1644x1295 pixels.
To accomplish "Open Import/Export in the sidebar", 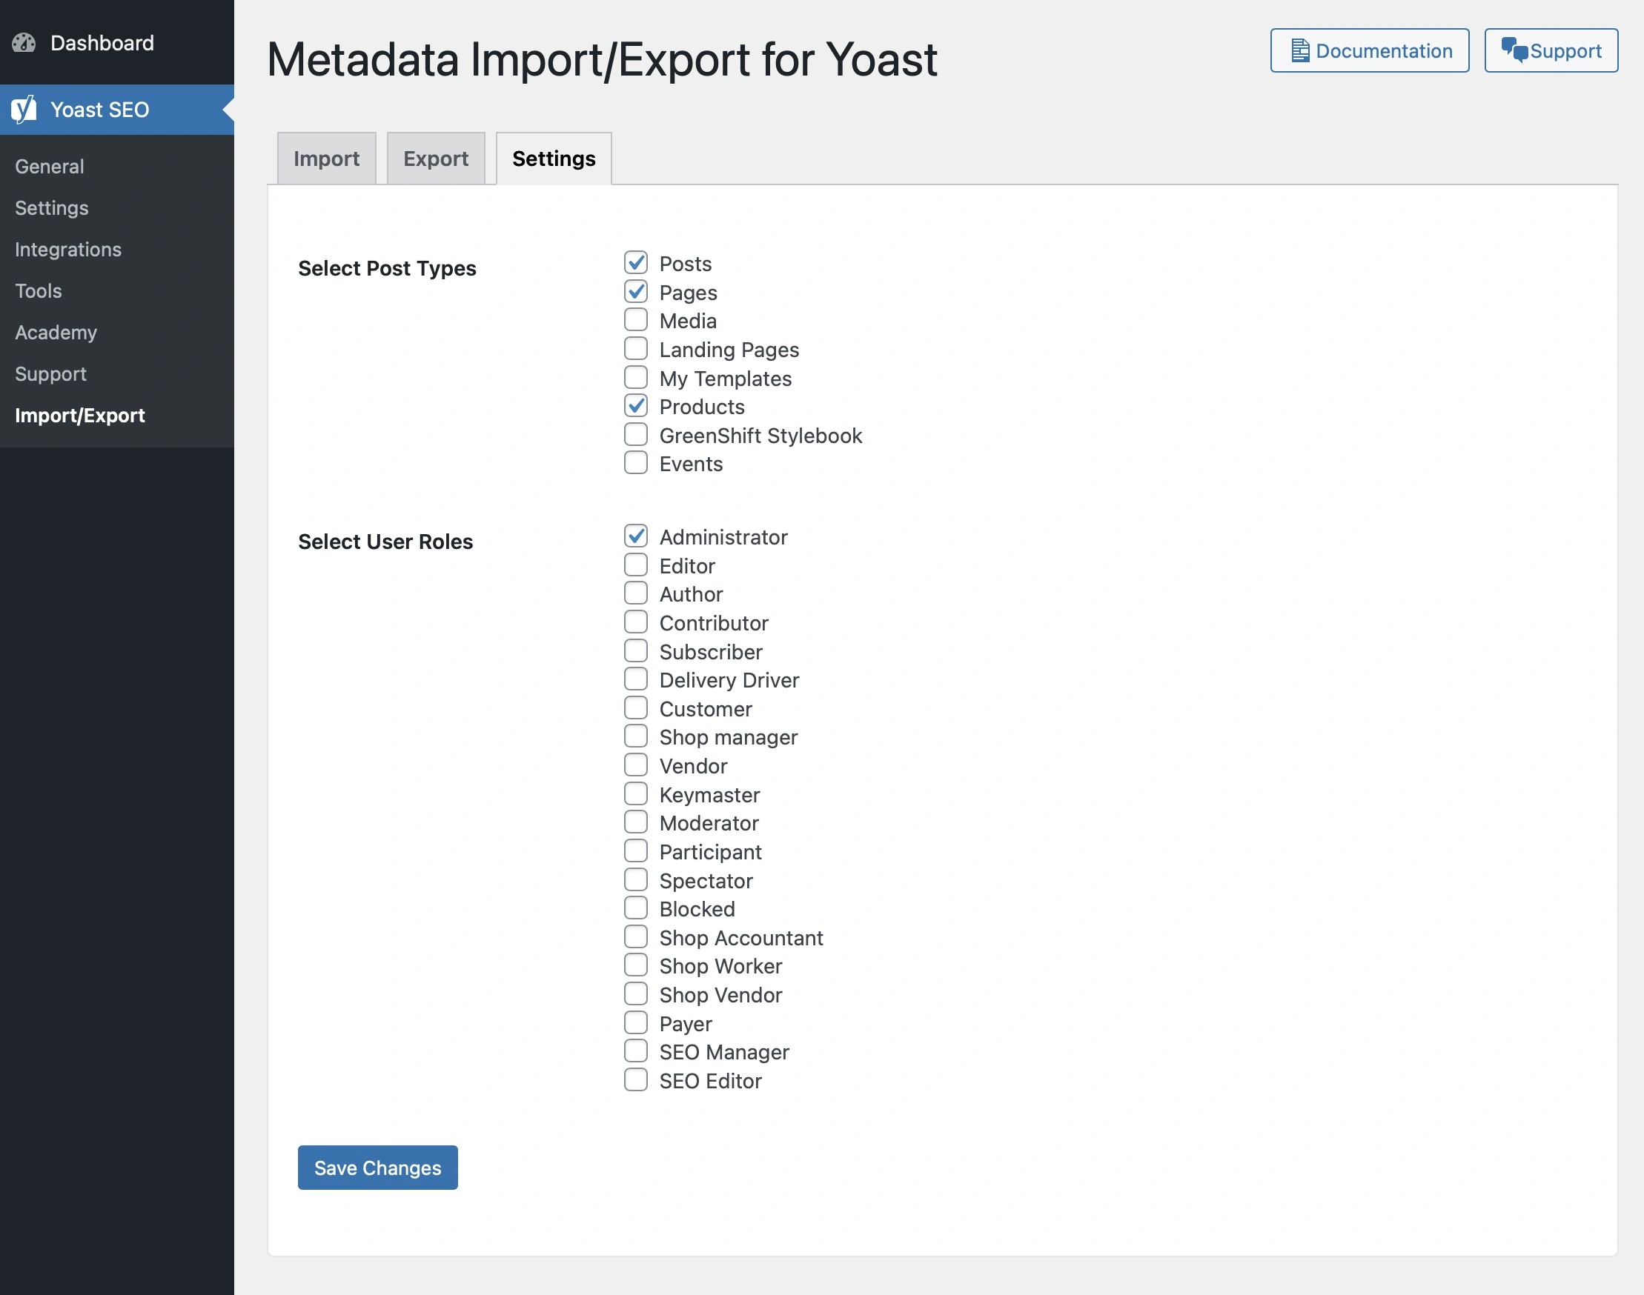I will pos(79,415).
